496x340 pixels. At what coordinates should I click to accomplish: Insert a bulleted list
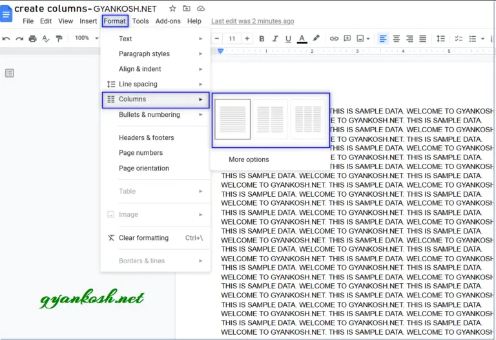pyautogui.click(x=473, y=39)
